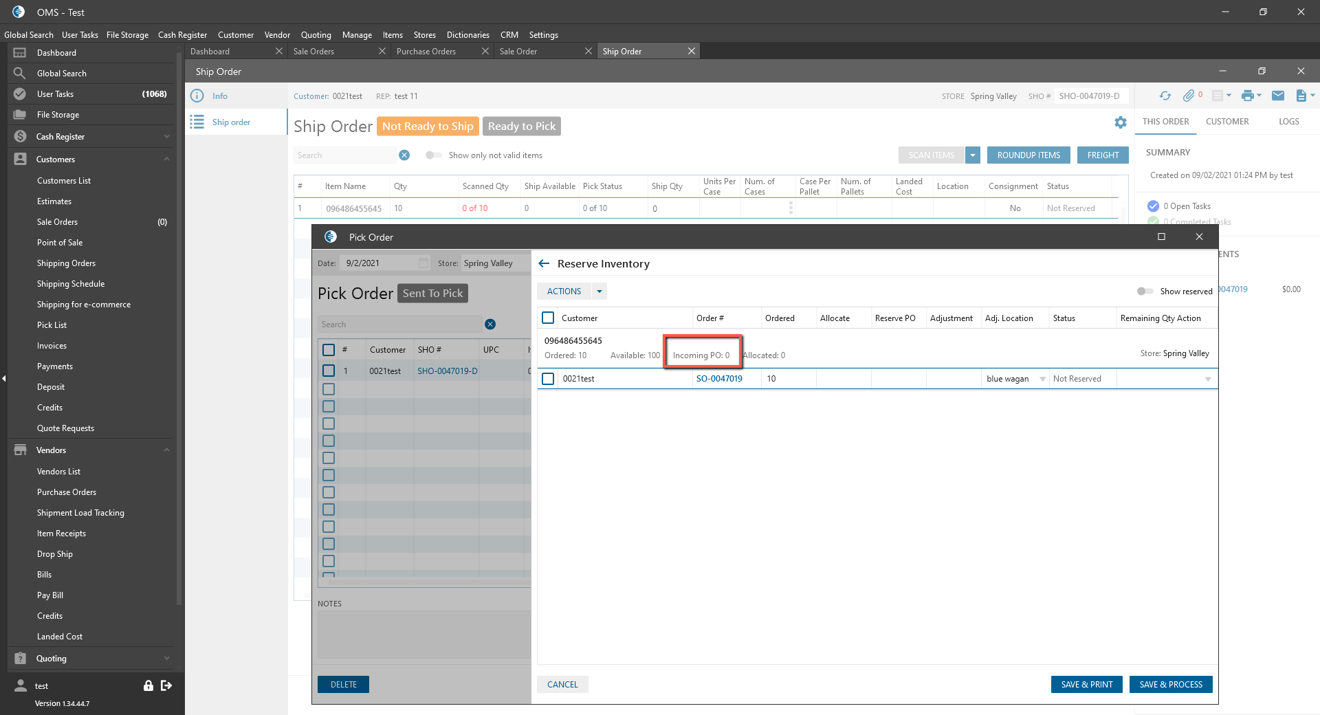Image resolution: width=1320 pixels, height=715 pixels.
Task: Clear the Ship Order search field
Action: click(x=404, y=155)
